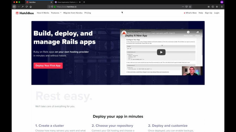The height and width of the screenshot is (132, 236).
Task: Click '2. Deploy and customize' heading
Action: point(168,125)
